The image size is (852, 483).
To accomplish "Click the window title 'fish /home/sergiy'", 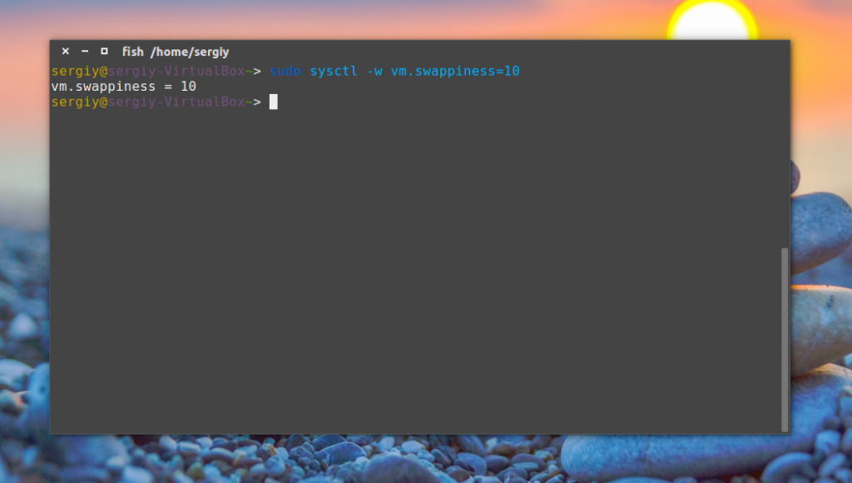I will 176,52.
